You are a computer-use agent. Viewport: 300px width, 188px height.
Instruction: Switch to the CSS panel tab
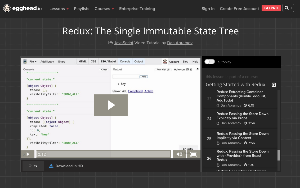93,61
